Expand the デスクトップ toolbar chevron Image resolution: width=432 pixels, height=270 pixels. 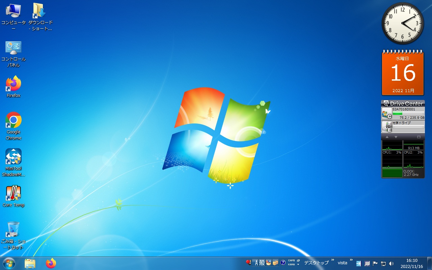[333, 260]
